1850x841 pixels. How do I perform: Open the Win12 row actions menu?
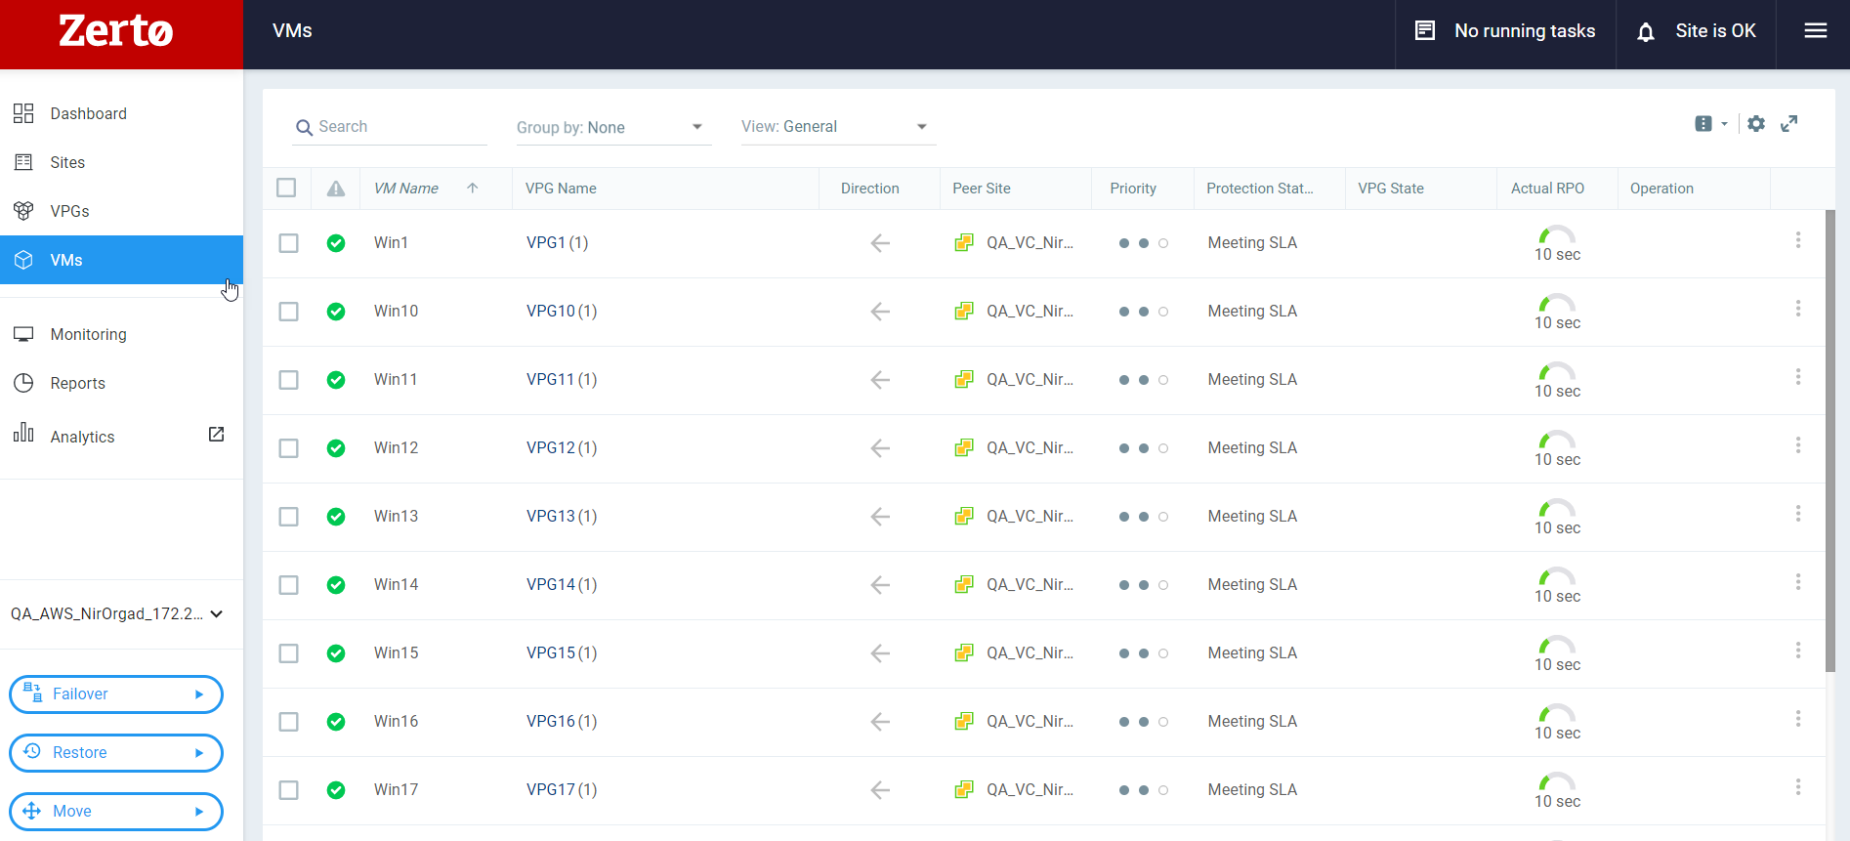1797,445
